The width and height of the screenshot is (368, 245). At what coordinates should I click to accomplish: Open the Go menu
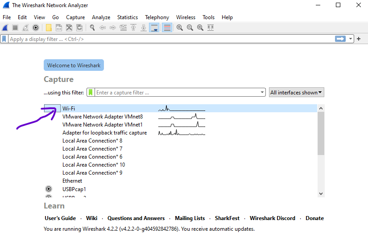click(55, 17)
